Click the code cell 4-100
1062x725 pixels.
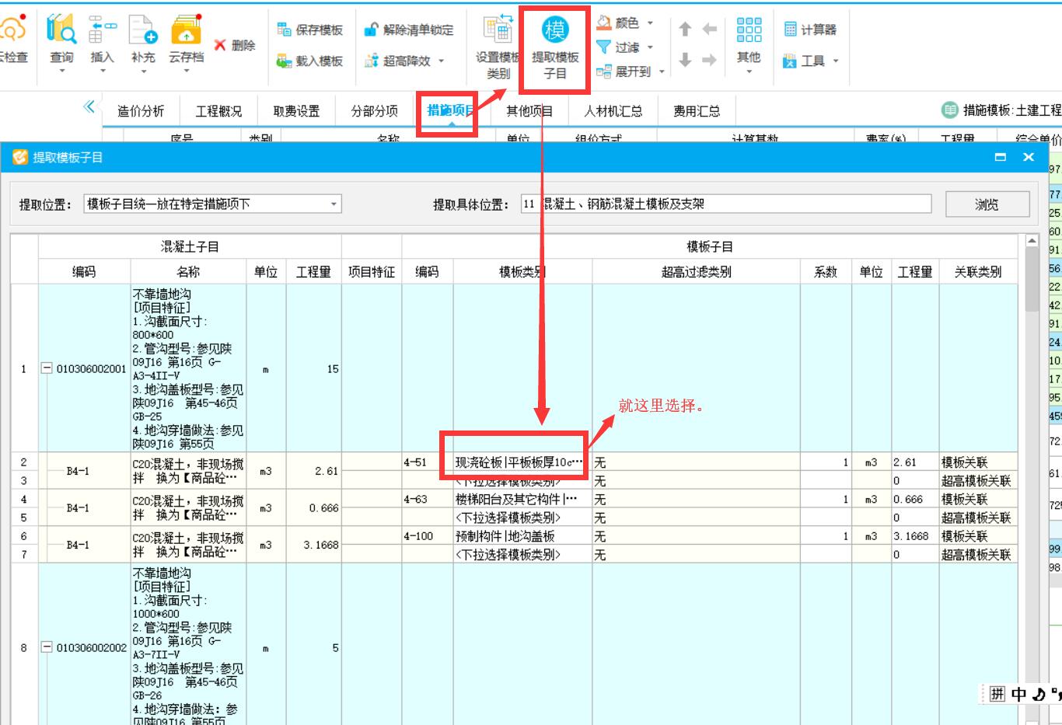pos(428,536)
